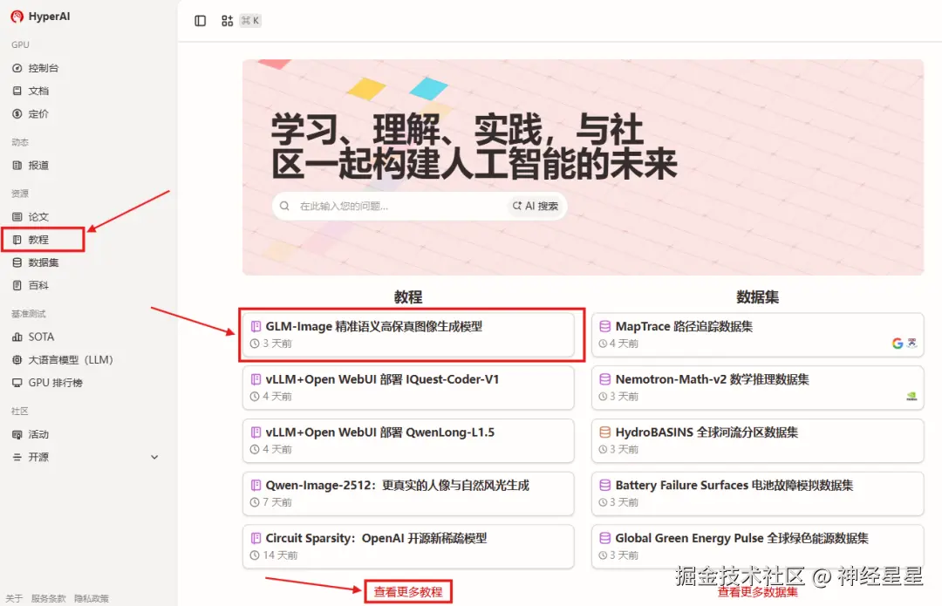
Task: Click the 教程 column heading
Action: pyautogui.click(x=408, y=296)
